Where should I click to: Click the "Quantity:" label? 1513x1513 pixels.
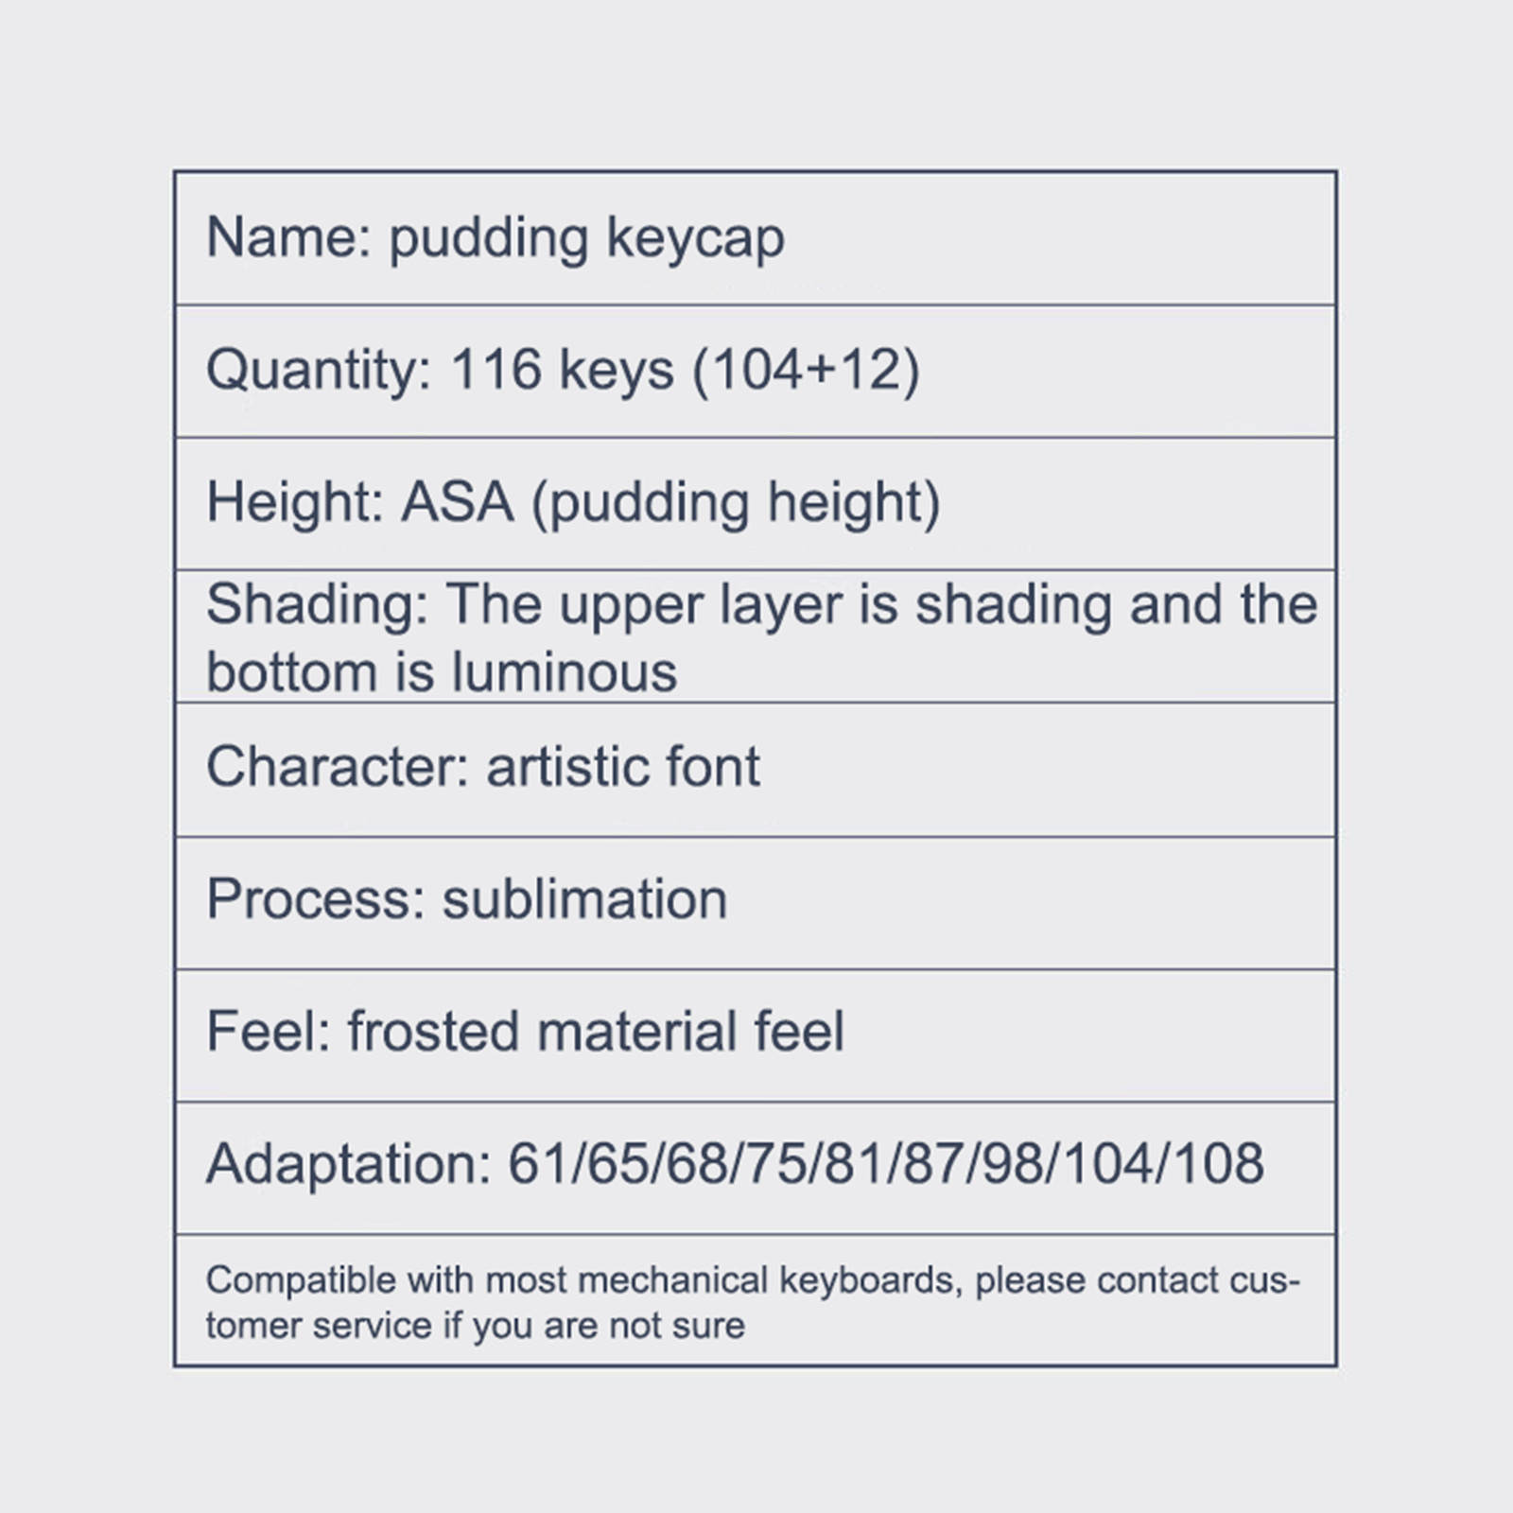tap(319, 370)
